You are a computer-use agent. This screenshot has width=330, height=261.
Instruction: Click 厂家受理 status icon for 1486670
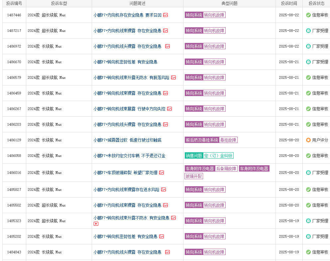[x=308, y=62]
